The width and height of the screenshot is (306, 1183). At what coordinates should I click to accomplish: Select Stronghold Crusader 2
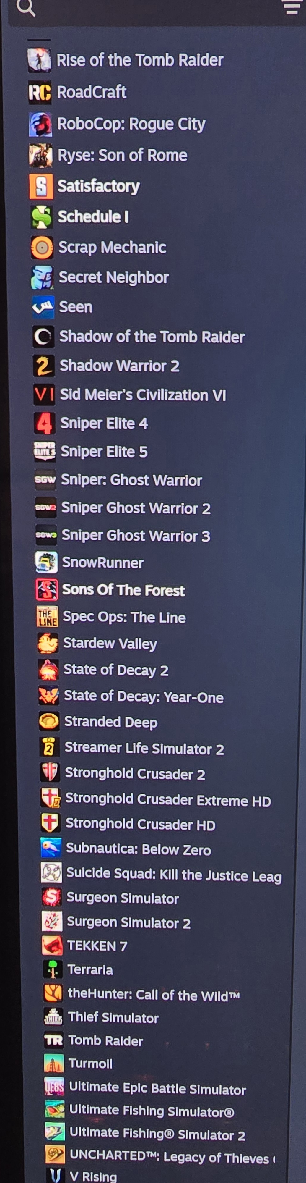pos(123,773)
